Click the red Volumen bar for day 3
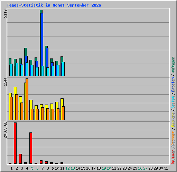Image resolution: width=177 pixels, height=172 pixels. (20, 159)
